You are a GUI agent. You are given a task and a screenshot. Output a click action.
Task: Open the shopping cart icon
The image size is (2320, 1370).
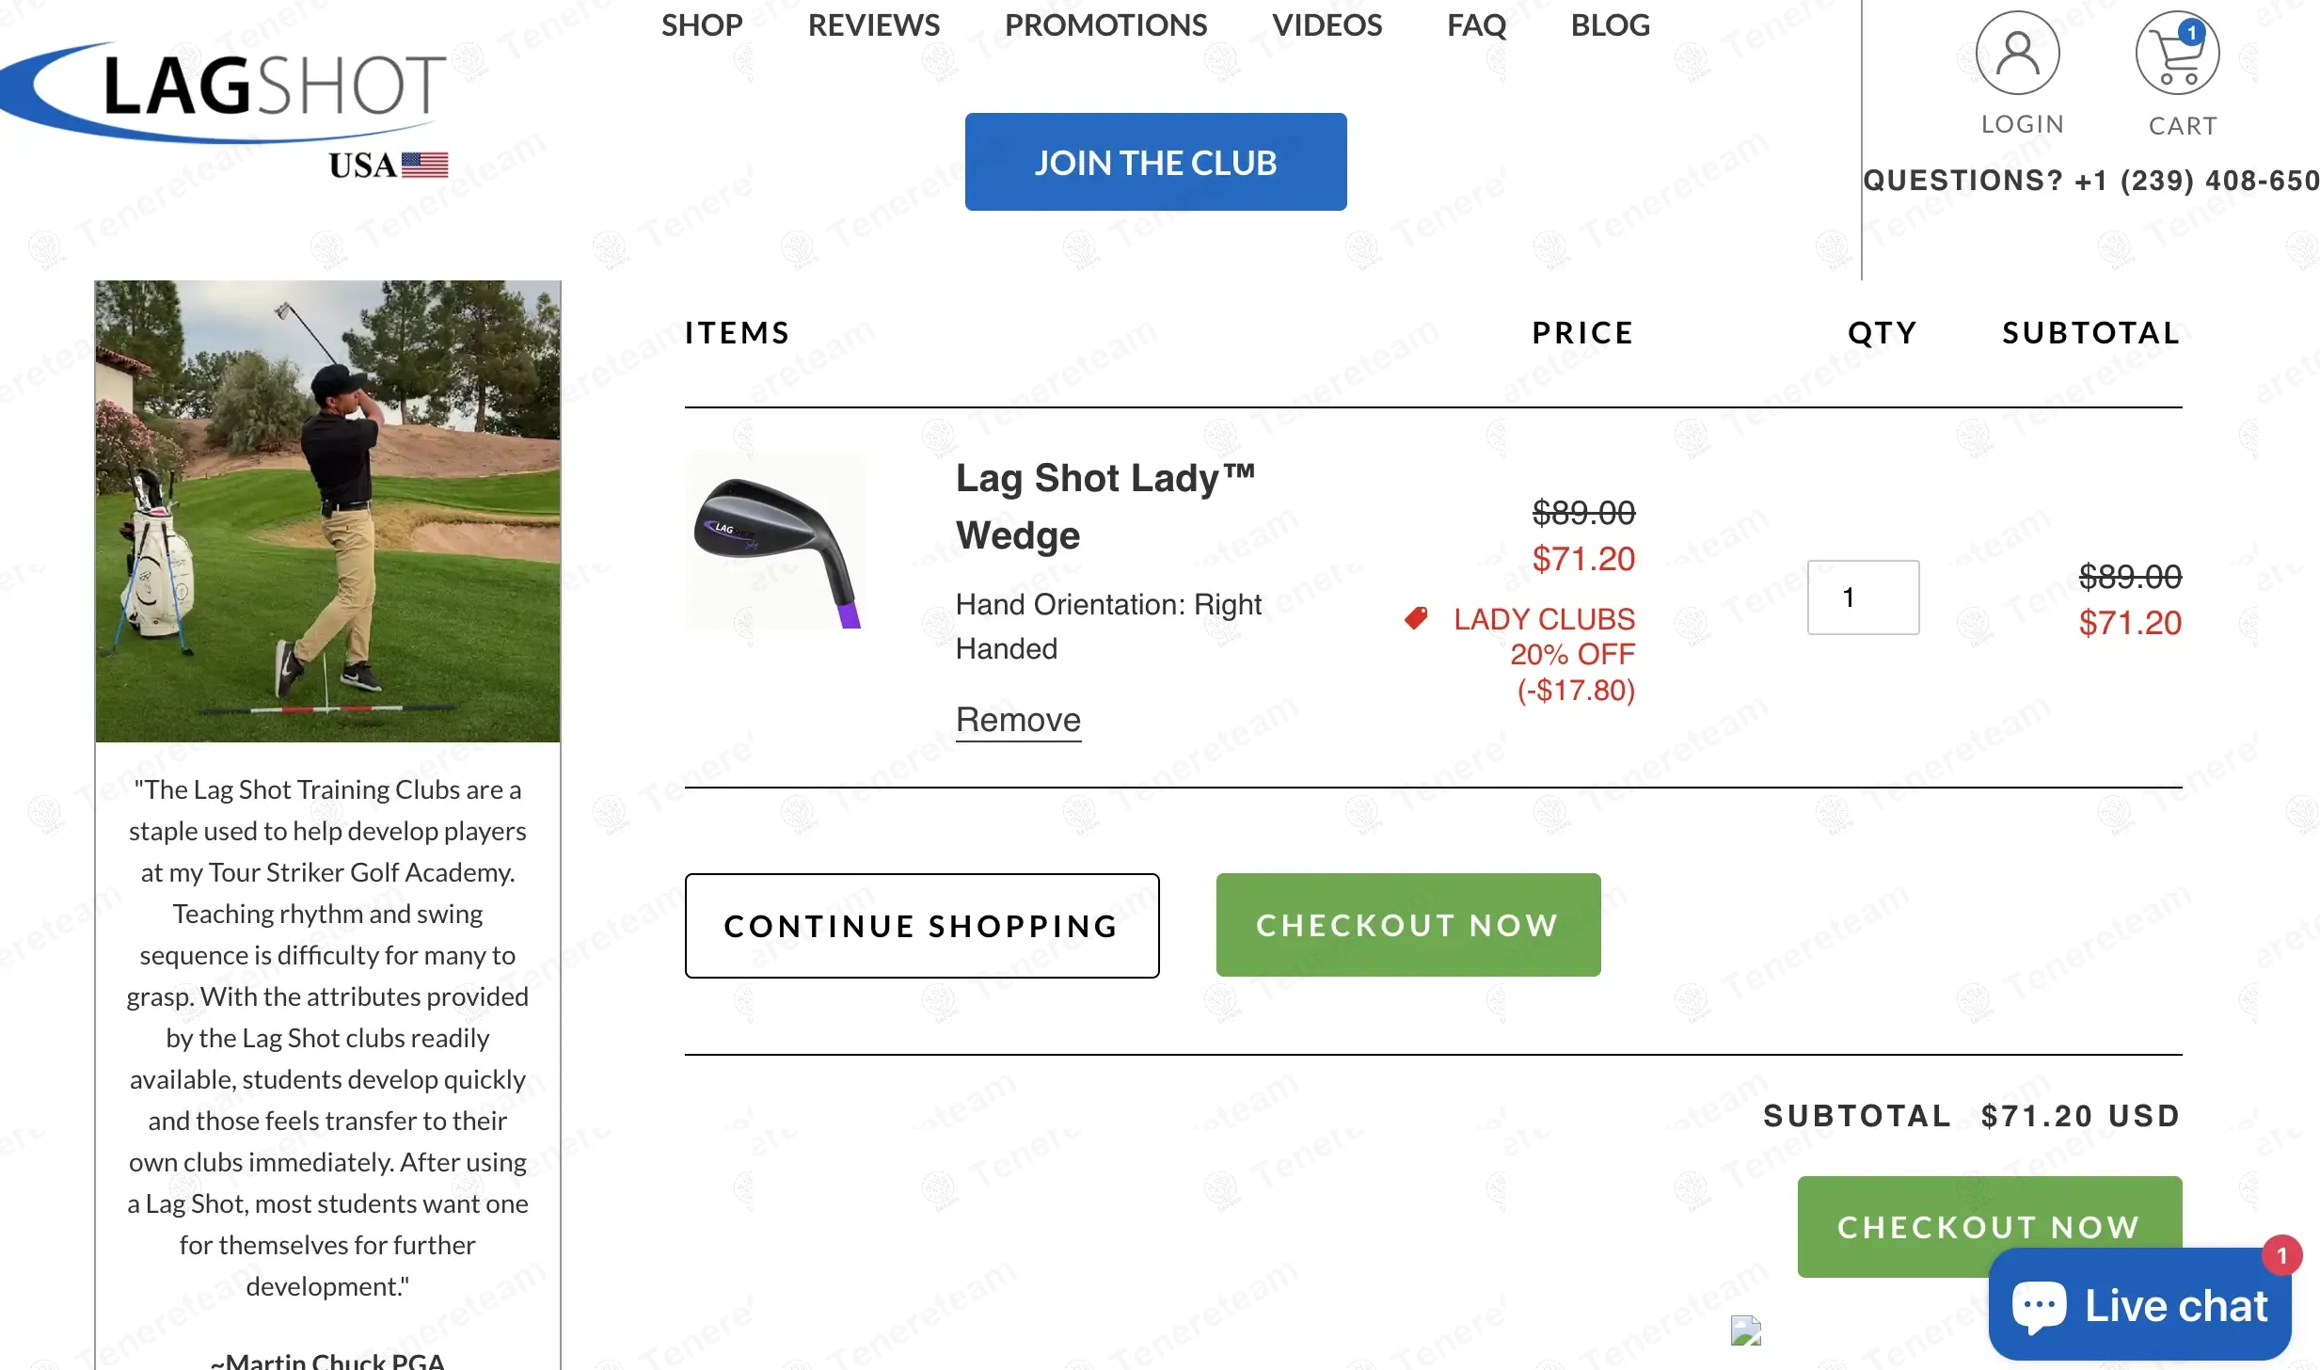2177,54
